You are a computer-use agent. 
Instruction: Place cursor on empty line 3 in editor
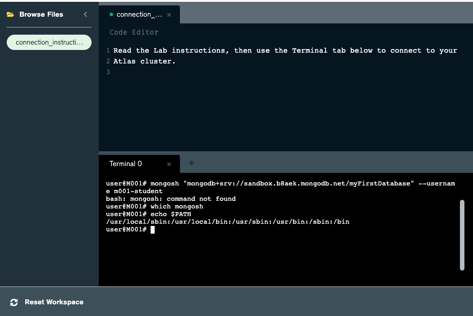click(x=180, y=72)
